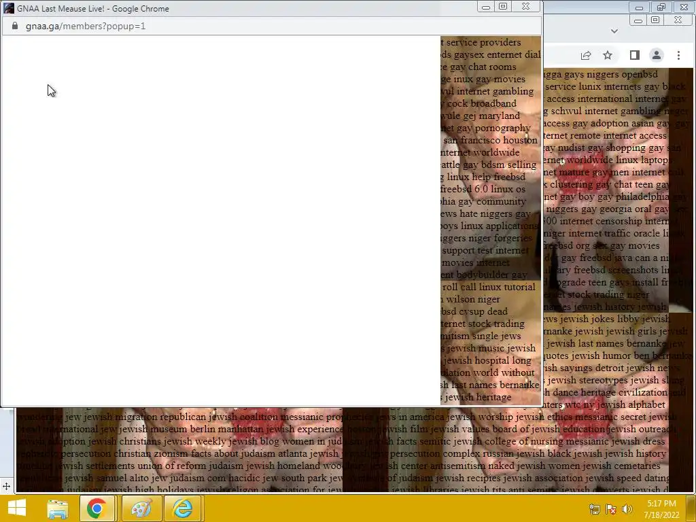The height and width of the screenshot is (522, 696).
Task: Open the three-dot Chrome menu
Action: (x=678, y=55)
